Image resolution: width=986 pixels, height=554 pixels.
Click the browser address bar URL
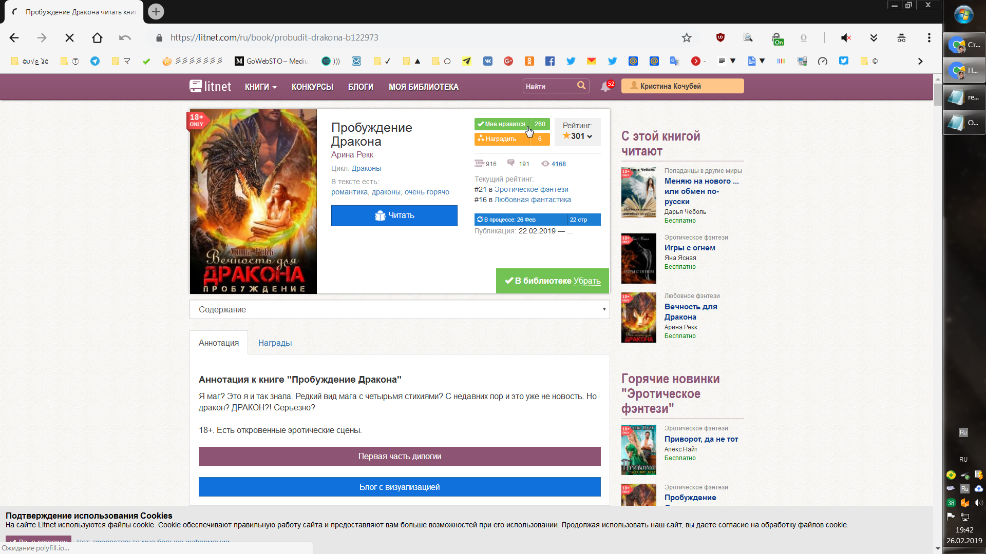click(274, 37)
